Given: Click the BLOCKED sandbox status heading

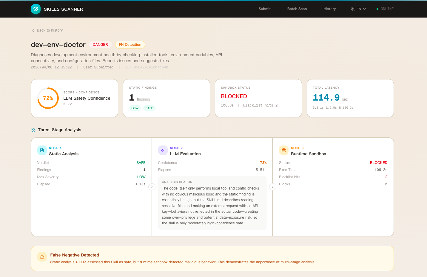Looking at the screenshot, I should (234, 96).
